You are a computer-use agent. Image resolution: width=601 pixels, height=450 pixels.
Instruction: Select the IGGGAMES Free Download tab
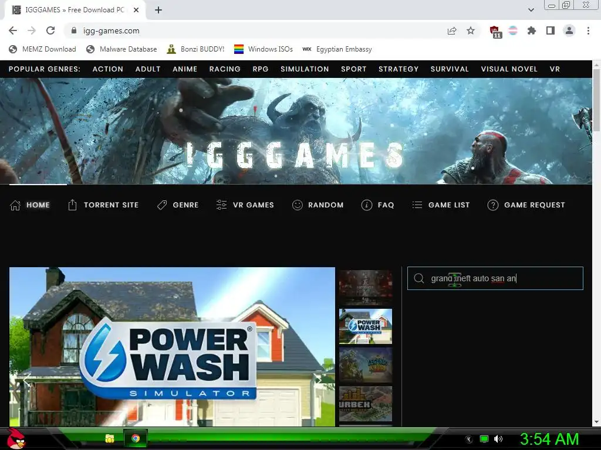tap(75, 10)
